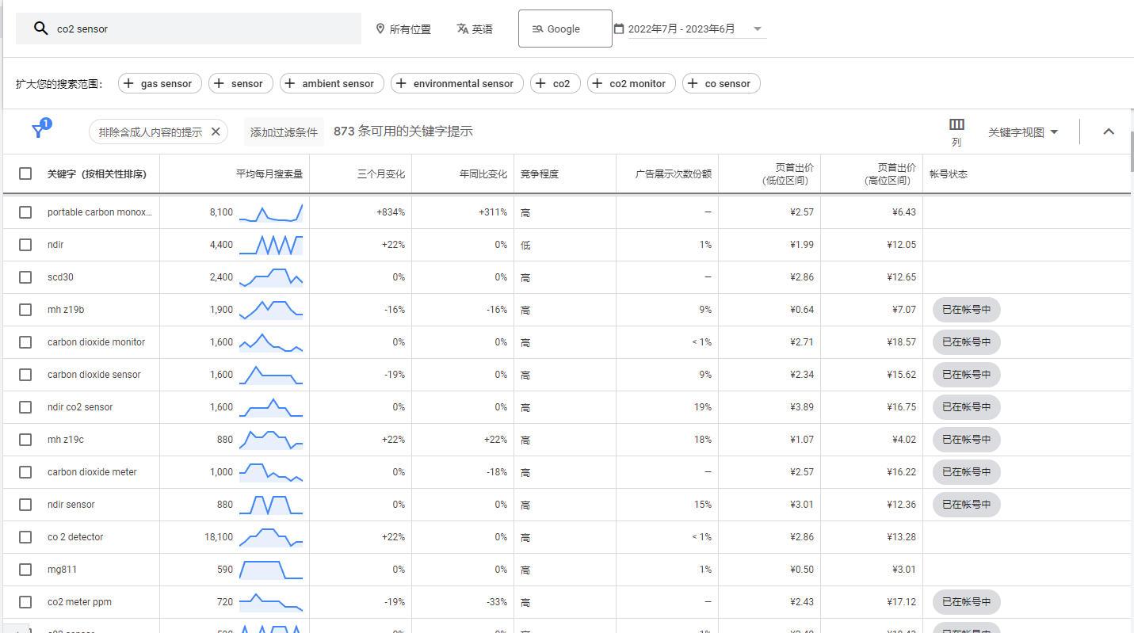Screen dimensions: 1134x633
Task: Click the ¥18.57 high bid value
Action: [x=901, y=342]
